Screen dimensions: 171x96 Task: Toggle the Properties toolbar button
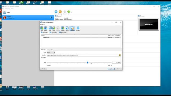[x=72, y=29]
